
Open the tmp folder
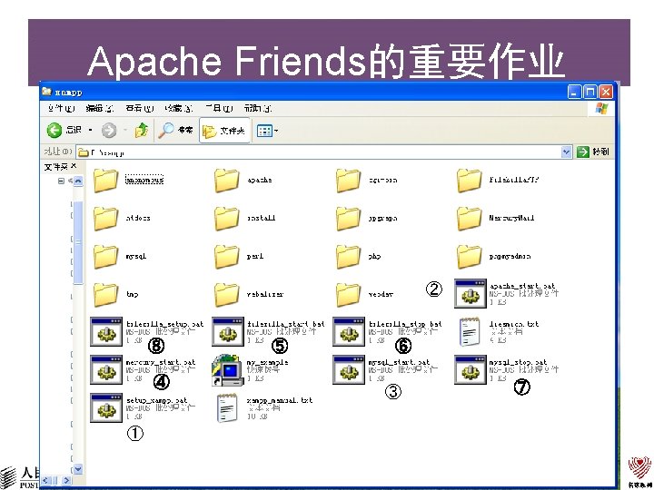click(x=106, y=294)
